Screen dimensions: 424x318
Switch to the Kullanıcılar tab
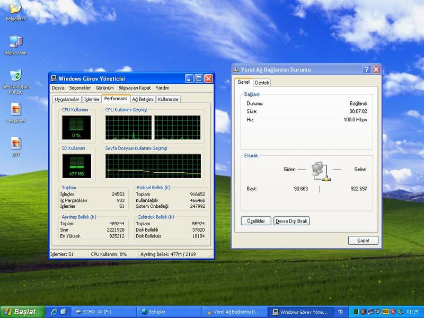(x=168, y=99)
